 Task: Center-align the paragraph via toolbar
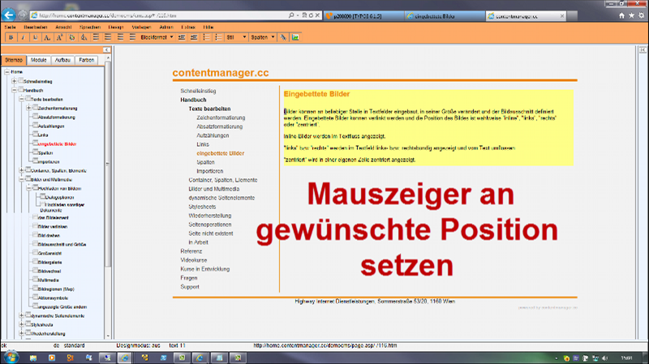pos(108,37)
